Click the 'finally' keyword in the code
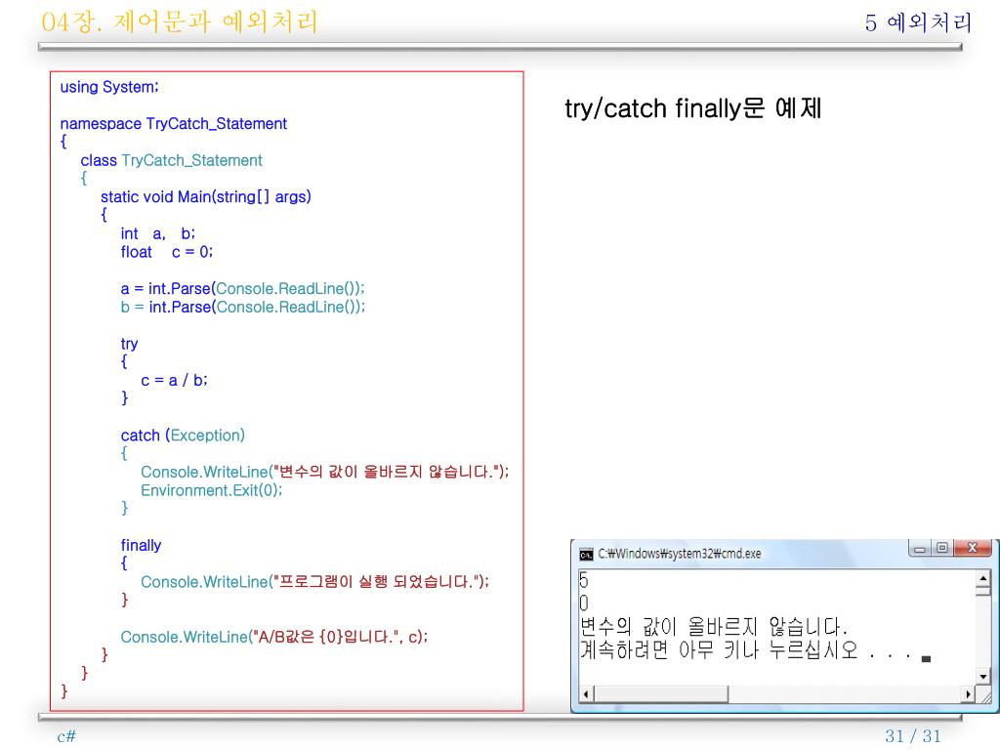The height and width of the screenshot is (750, 1000). point(141,545)
